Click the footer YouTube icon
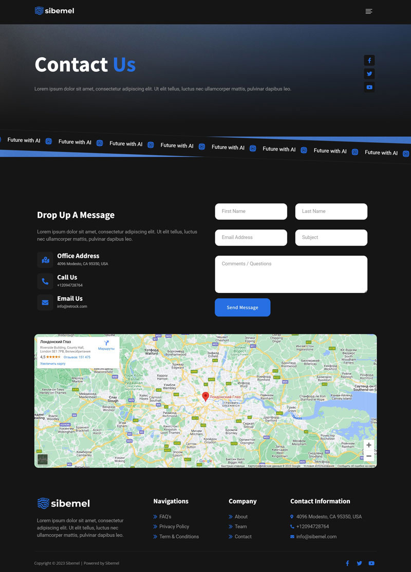The width and height of the screenshot is (411, 572). [371, 563]
